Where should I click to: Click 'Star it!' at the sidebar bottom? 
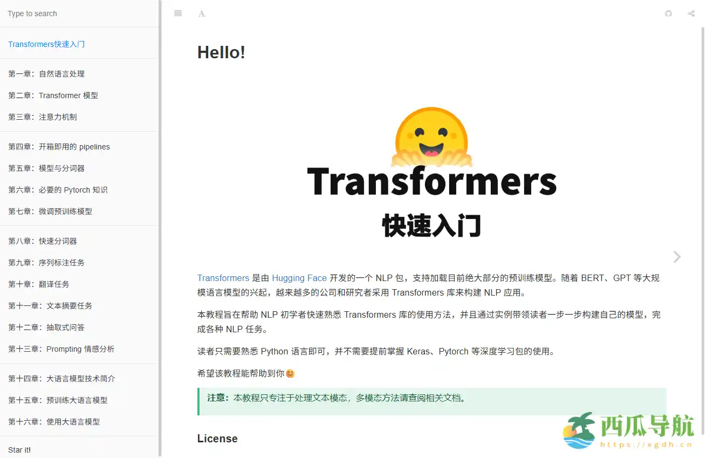click(19, 449)
